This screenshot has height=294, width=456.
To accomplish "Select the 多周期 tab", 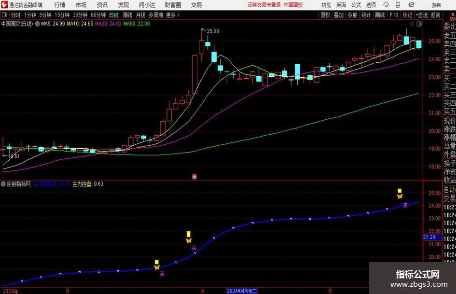I will point(156,15).
